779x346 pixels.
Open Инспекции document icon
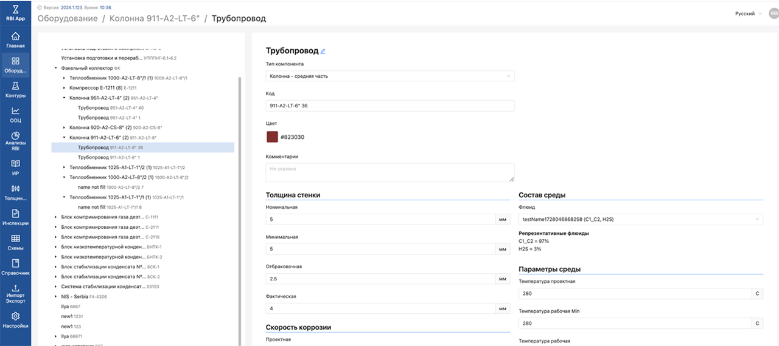coord(15,214)
